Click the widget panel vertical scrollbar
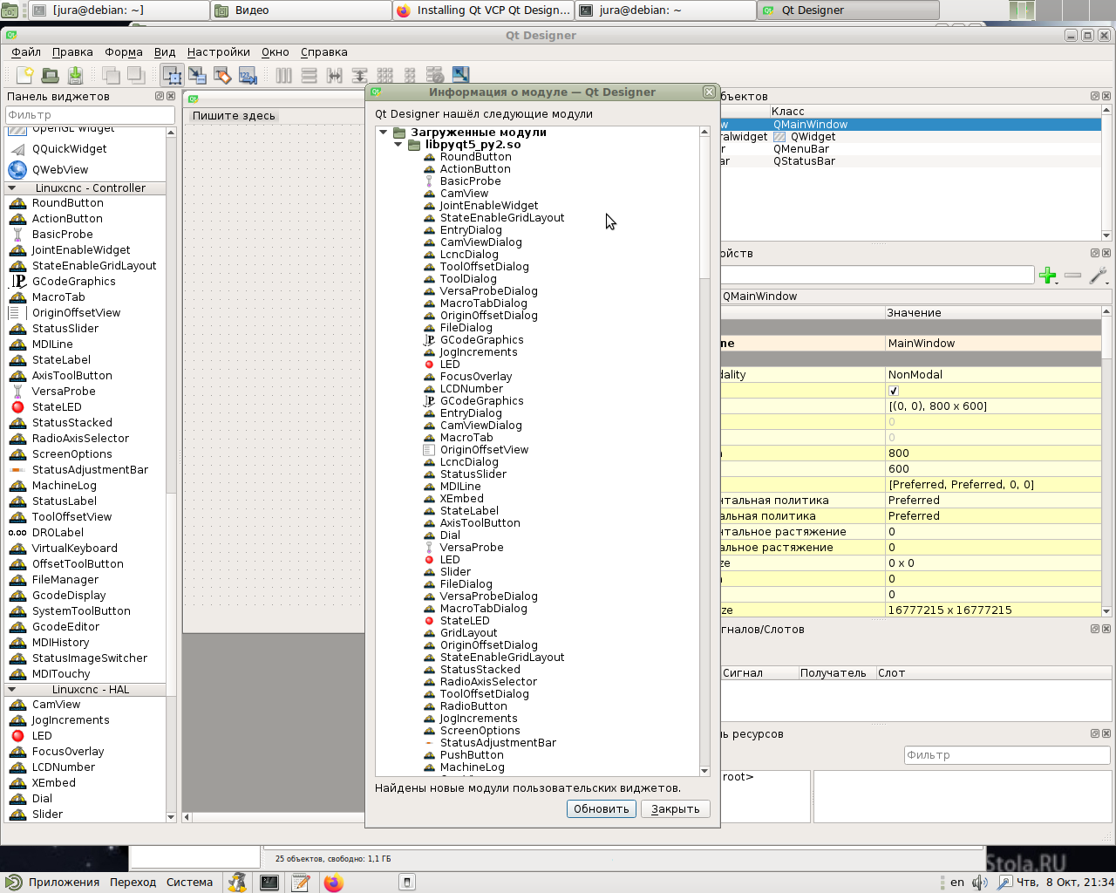Screen dimensions: 1116x893 [x=171, y=474]
